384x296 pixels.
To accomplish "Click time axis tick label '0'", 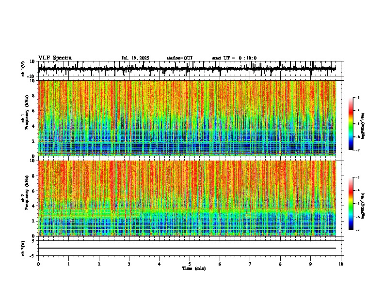I will [x=38, y=264].
